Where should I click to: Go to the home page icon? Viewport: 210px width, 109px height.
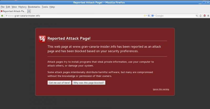pyautogui.click(x=204, y=16)
